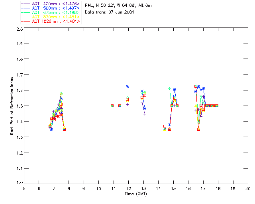
Task: Click the green diamond peak just before 15 GMT
Action: coord(169,89)
